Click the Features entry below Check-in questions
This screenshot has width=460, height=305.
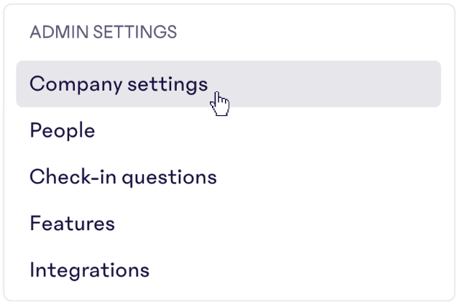coord(72,224)
